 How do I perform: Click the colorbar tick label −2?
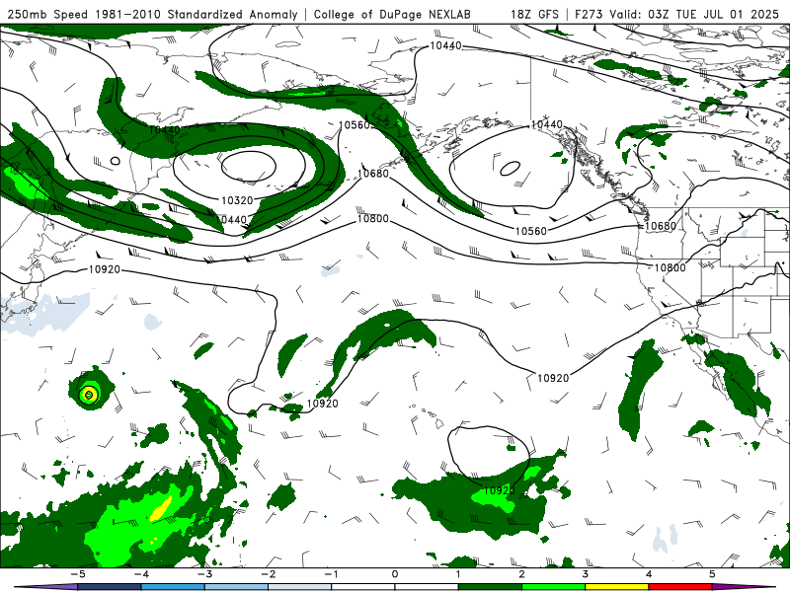click(x=268, y=574)
